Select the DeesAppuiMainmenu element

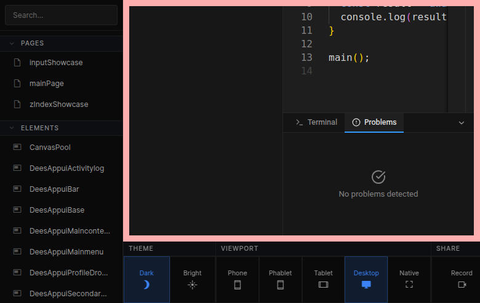66,252
